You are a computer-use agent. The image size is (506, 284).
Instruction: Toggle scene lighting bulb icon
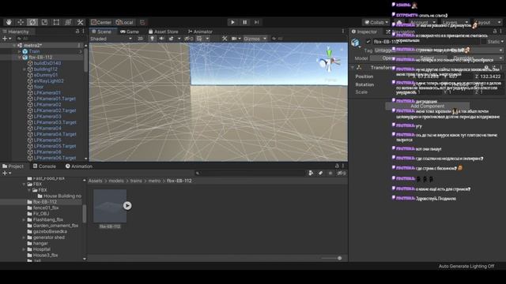152,39
